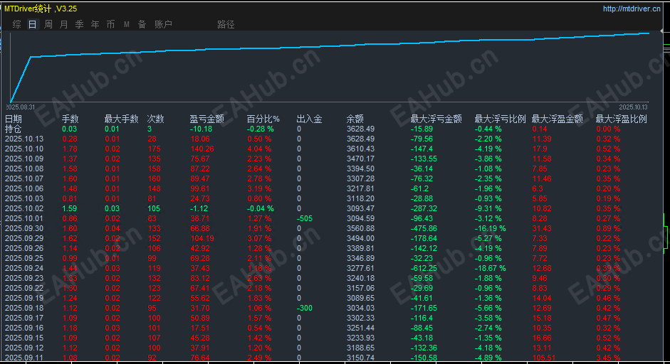Click the -1.12 loss amount
The width and height of the screenshot is (670, 364).
pyautogui.click(x=199, y=209)
